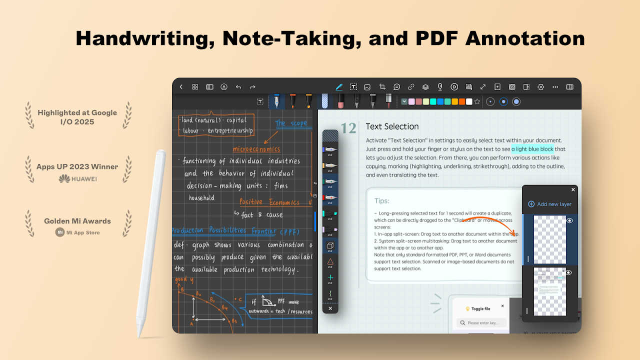Image resolution: width=640 pixels, height=360 pixels.
Task: Toggle visibility of the PDF page layer
Action: pos(569,272)
